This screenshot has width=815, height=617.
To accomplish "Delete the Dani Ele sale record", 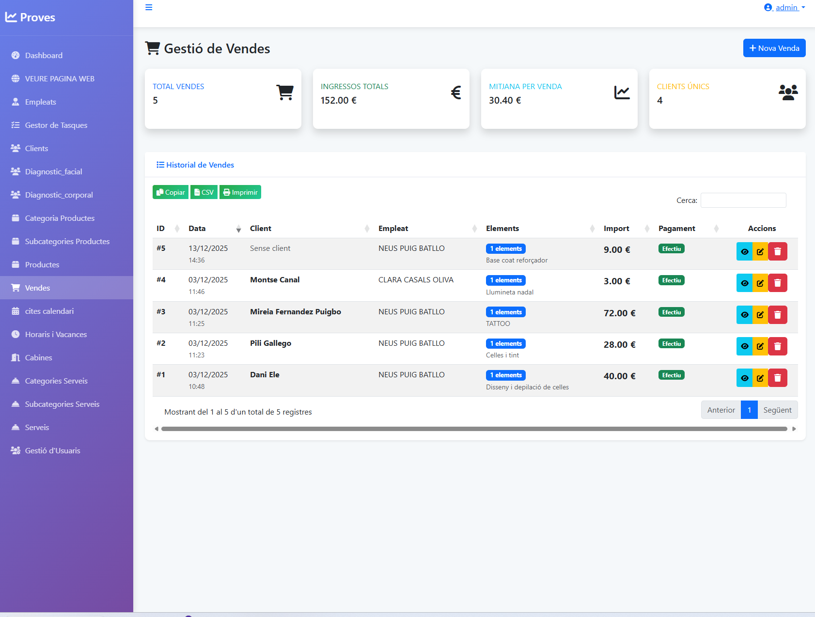I will 777,378.
